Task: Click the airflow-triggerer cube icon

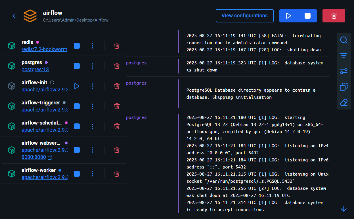Action: point(12,106)
